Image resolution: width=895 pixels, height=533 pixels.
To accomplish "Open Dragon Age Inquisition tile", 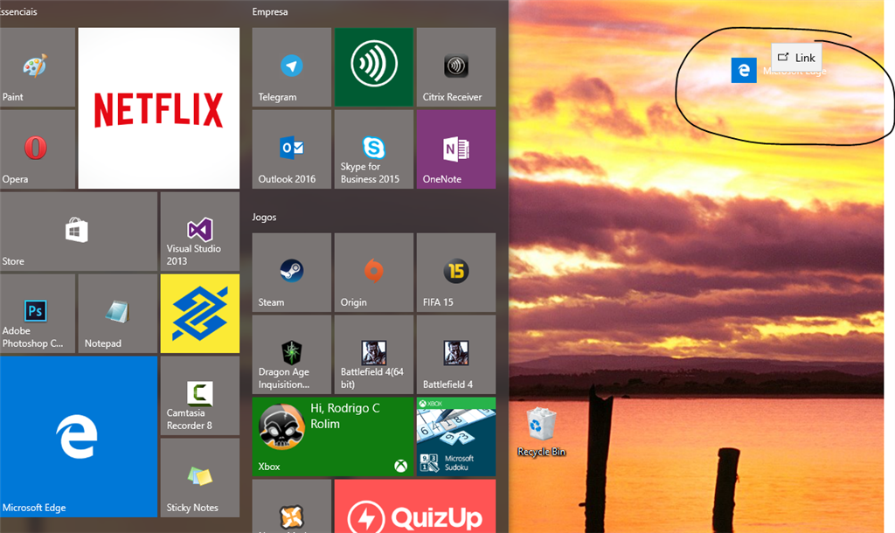I will click(292, 355).
